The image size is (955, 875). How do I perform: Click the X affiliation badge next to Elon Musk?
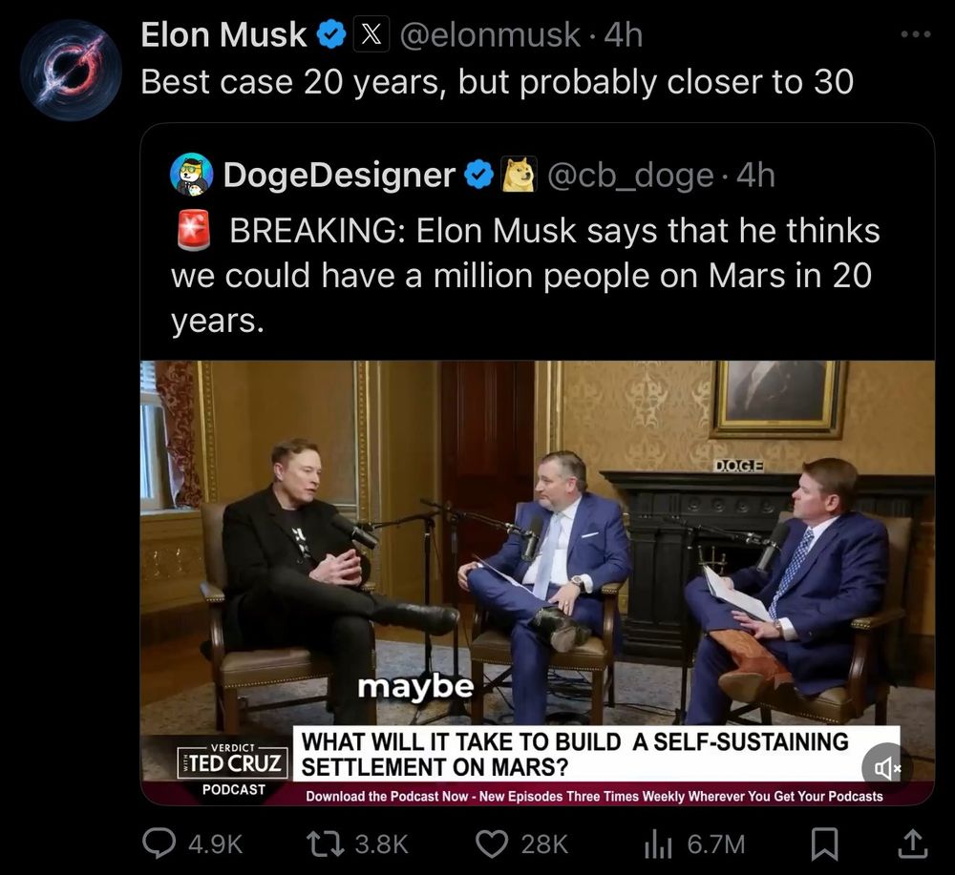(371, 34)
